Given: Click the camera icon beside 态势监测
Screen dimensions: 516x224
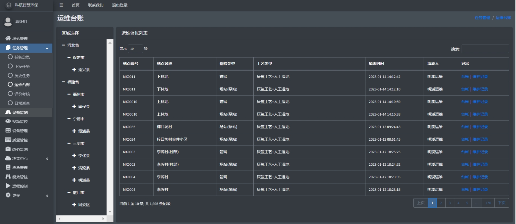Looking at the screenshot, I should 8,149.
